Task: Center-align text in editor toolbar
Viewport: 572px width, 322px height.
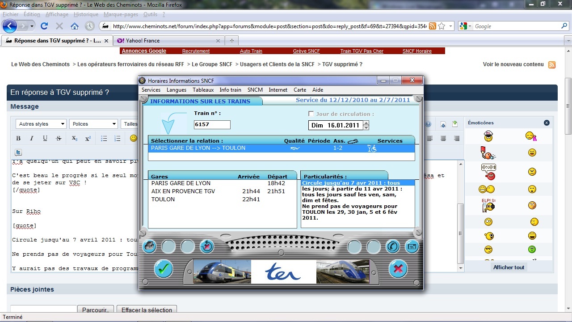Action: pos(443,138)
